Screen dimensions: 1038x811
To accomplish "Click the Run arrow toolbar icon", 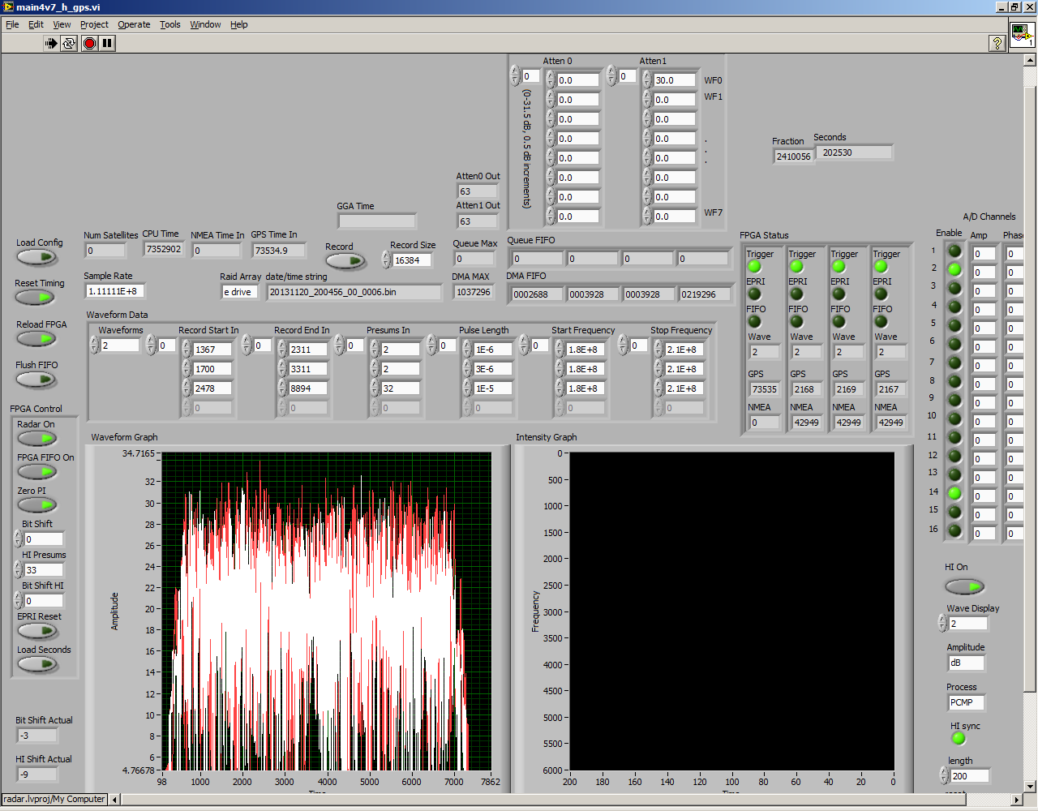I will 51,43.
